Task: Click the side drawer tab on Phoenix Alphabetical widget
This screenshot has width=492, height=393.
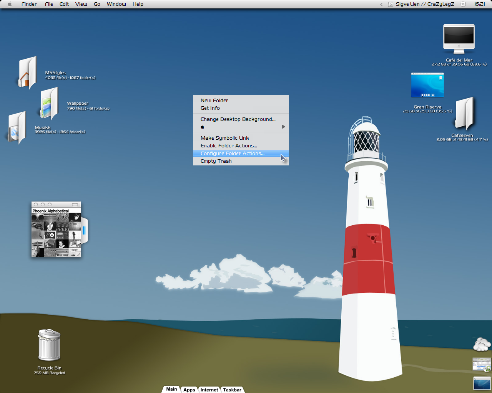Action: [84, 230]
